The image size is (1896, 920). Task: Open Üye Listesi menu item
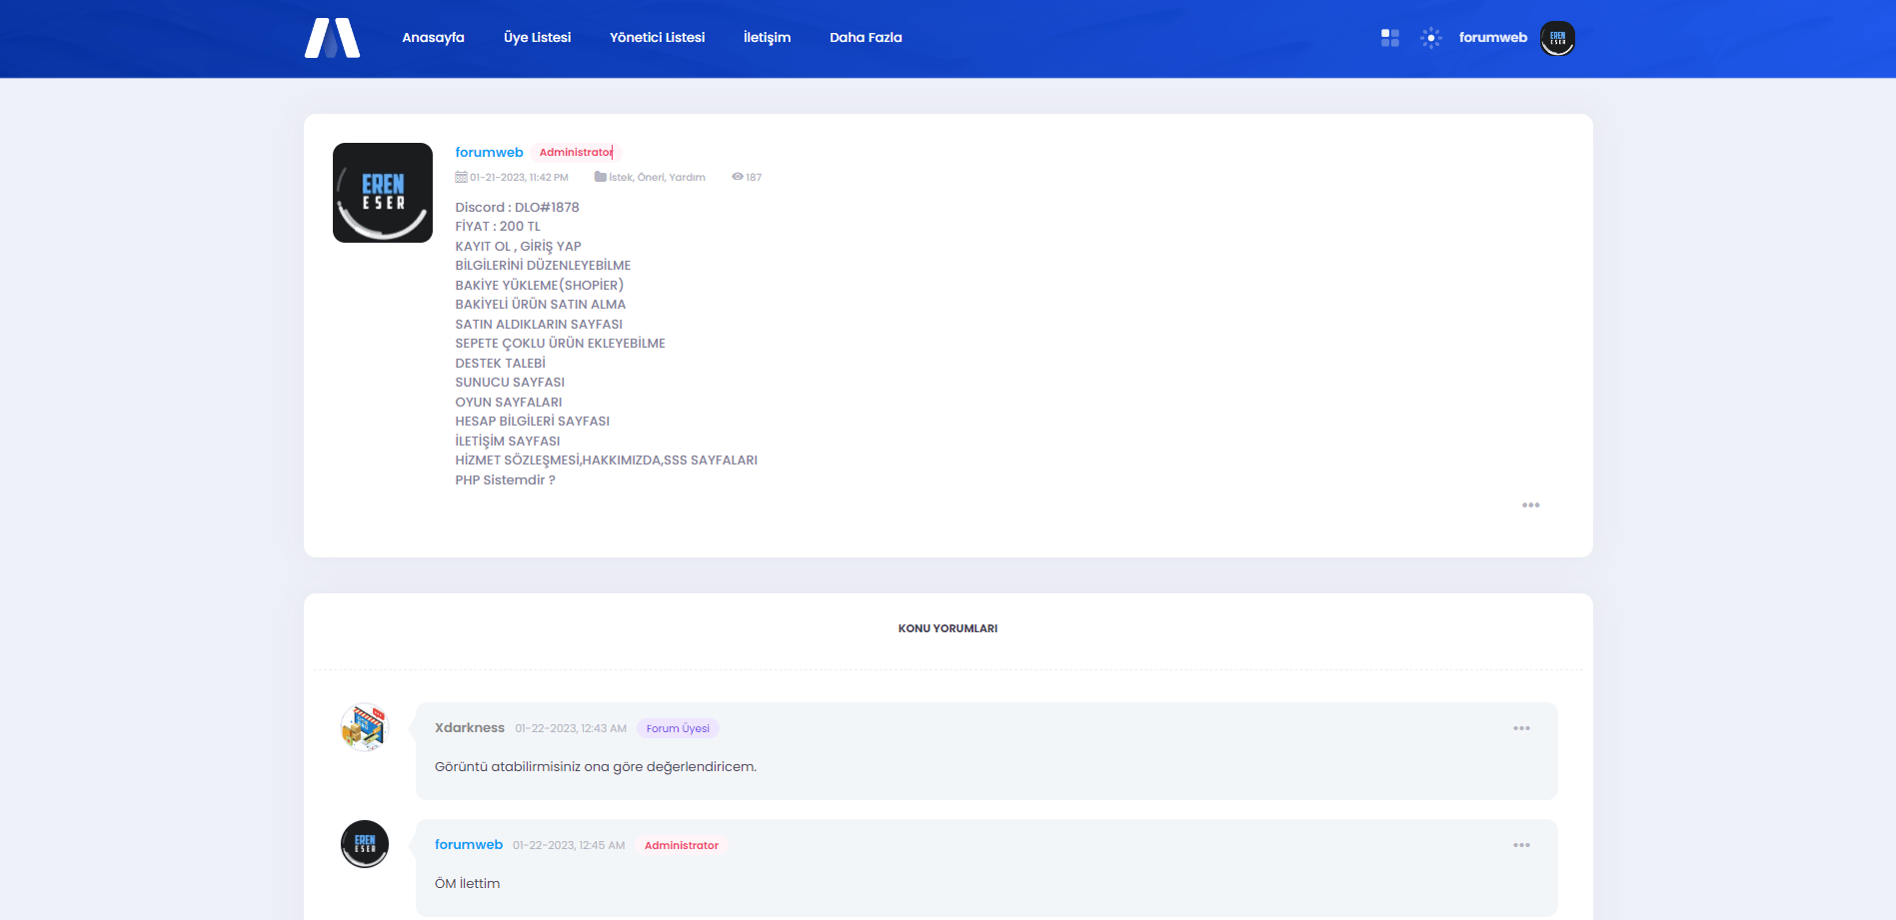537,38
